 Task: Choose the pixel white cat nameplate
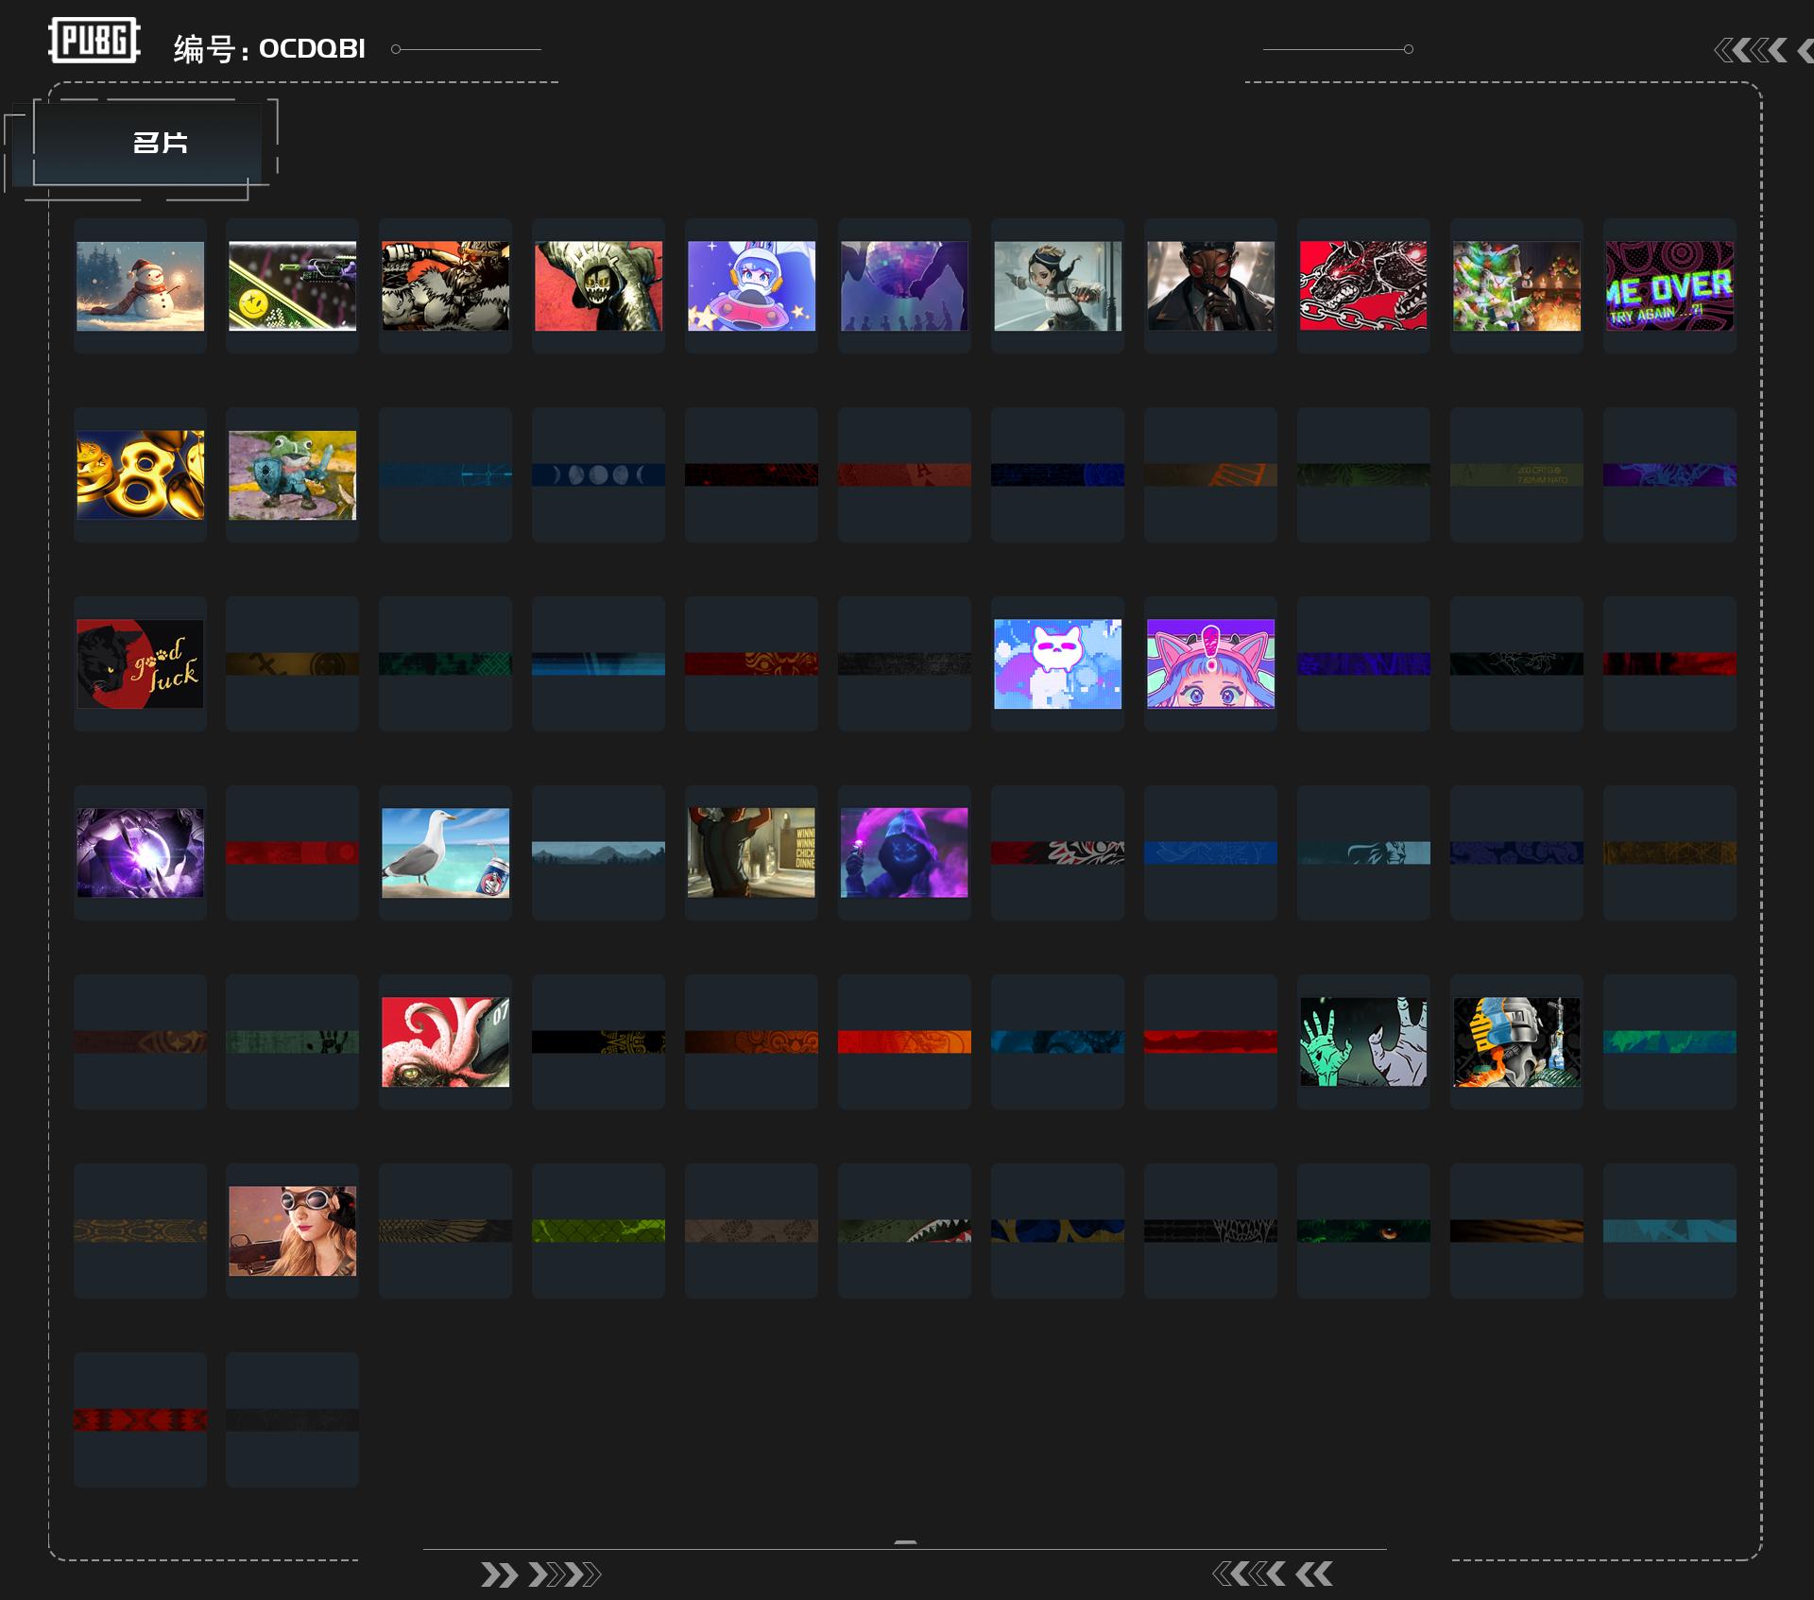click(x=1057, y=663)
